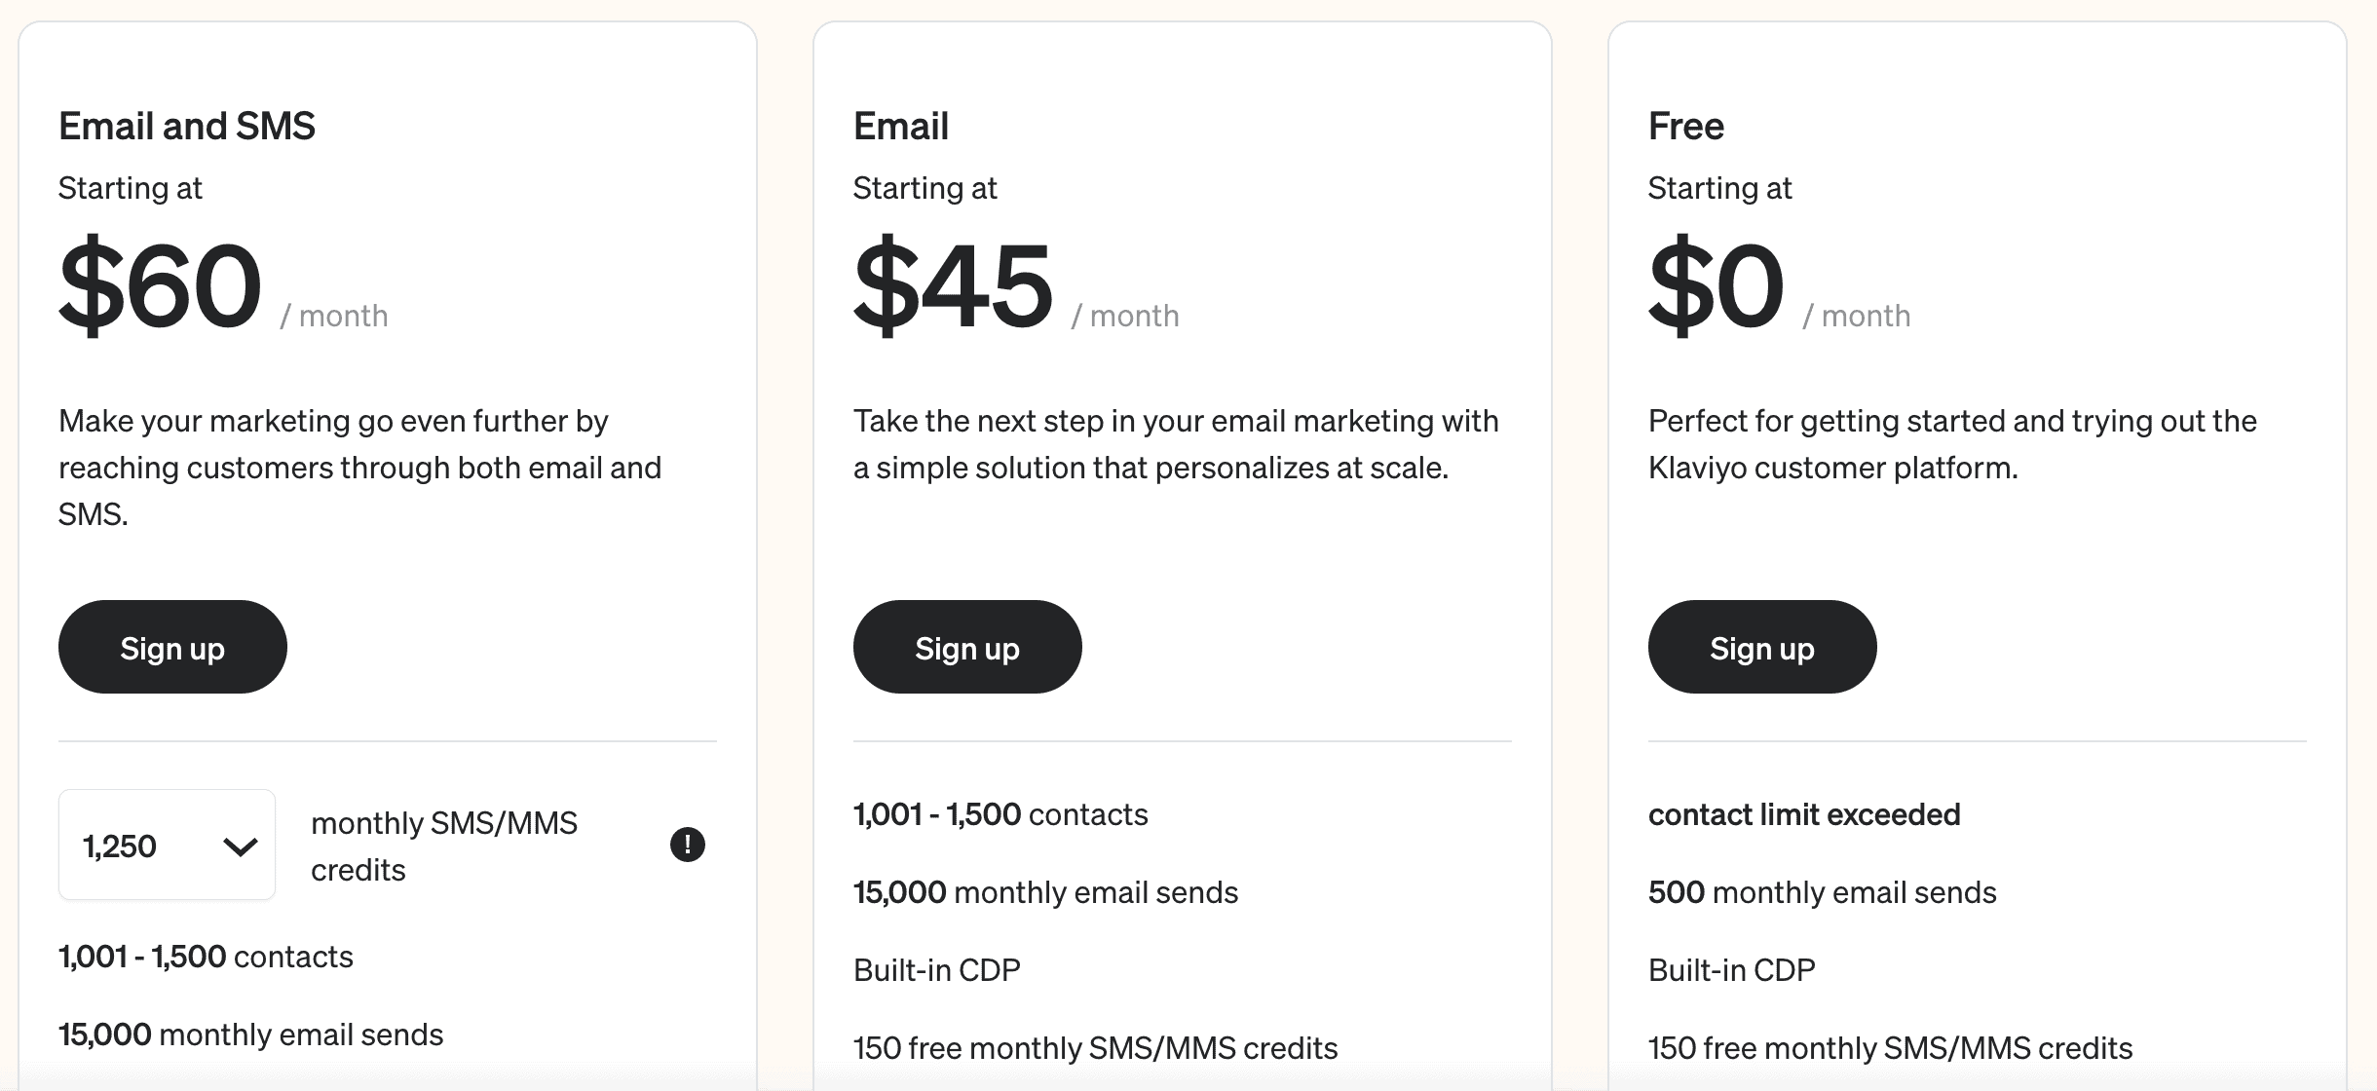Click 1,001 - 1,500 contacts in Email plan
This screenshot has width=2377, height=1091.
pyautogui.click(x=1000, y=814)
